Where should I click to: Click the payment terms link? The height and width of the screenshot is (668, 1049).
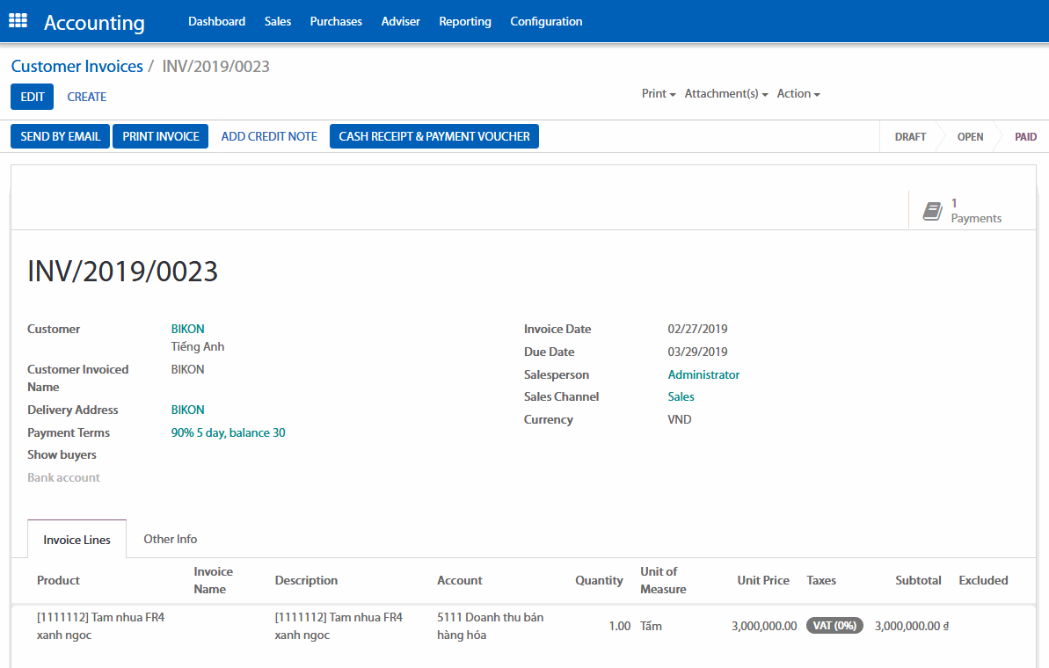(x=228, y=432)
